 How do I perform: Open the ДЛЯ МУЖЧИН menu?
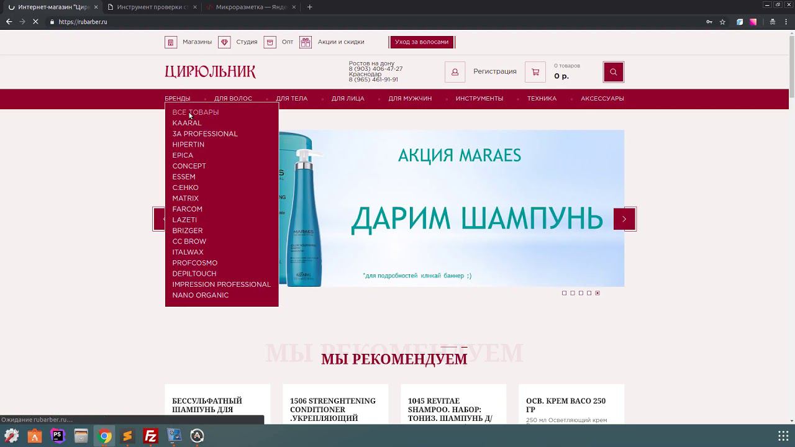point(410,99)
